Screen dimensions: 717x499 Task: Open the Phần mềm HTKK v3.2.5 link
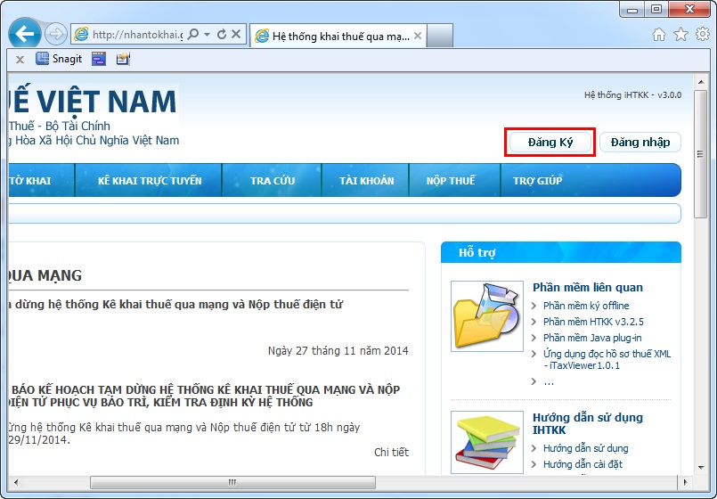593,322
